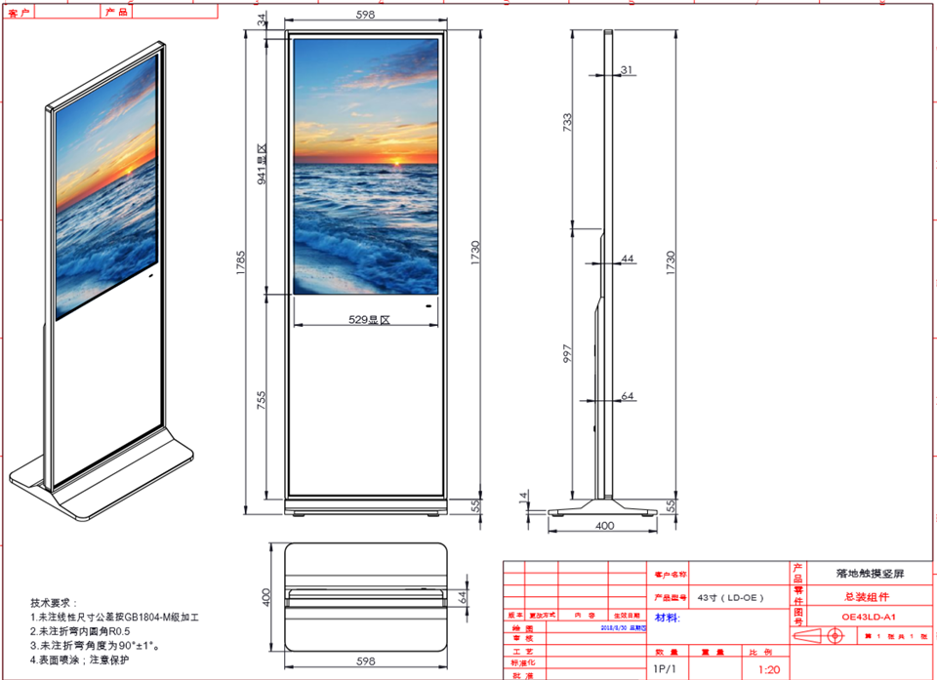Screen dimensions: 937x680
Task: Select the 客户 cell in the top header
Action: click(x=19, y=13)
